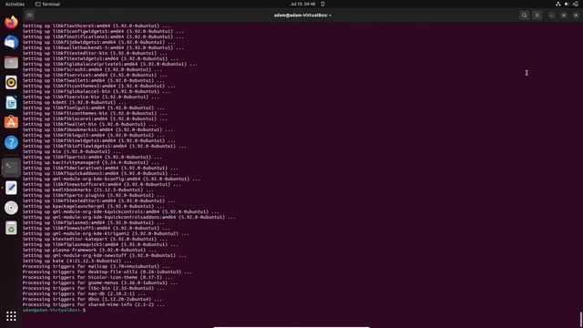
Task: Select the Terminal icon in the dock
Action: pos(11,168)
